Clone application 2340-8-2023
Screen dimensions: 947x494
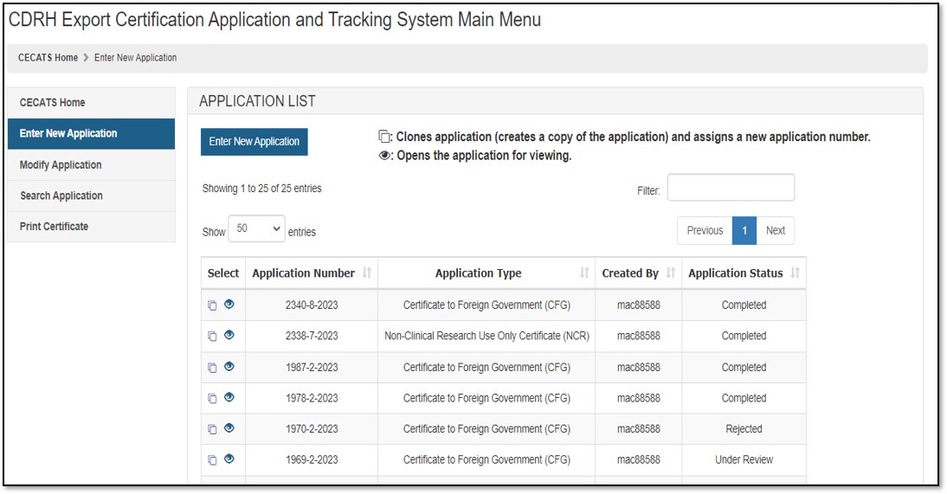(x=213, y=305)
